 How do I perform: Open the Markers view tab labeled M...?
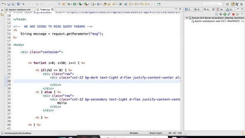point(220,10)
